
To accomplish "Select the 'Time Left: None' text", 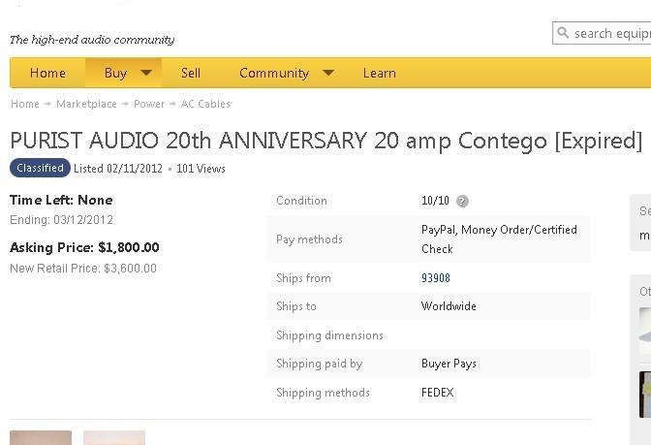I will (x=61, y=200).
